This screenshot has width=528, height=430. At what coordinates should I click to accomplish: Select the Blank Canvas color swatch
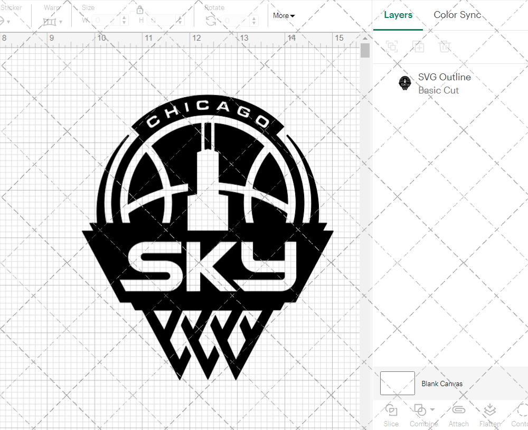(x=397, y=383)
